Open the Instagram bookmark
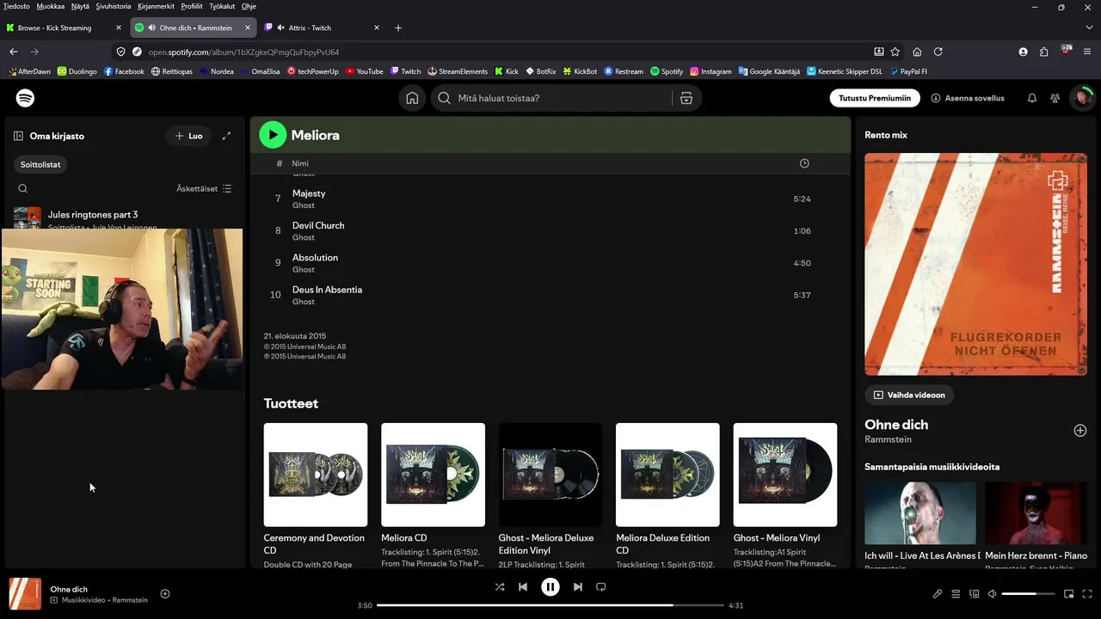The width and height of the screenshot is (1101, 619). click(x=710, y=71)
